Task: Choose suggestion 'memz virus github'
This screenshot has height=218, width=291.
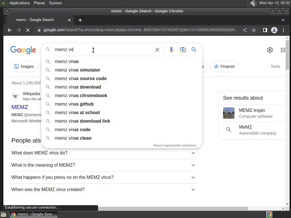Action: 122,104
